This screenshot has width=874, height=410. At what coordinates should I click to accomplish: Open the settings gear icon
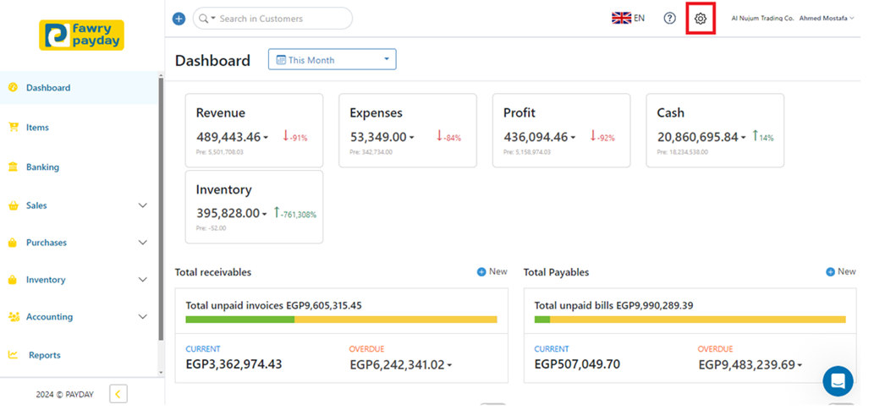pos(701,19)
